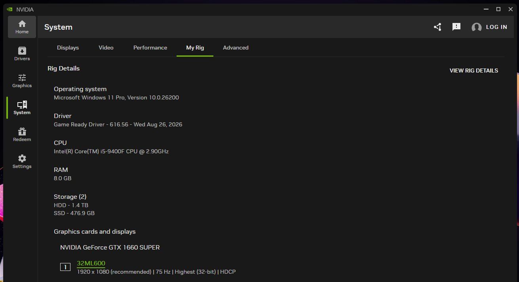Viewport: 519px width, 282px height.
Task: Open the 32ML600 display link
Action: pyautogui.click(x=91, y=263)
